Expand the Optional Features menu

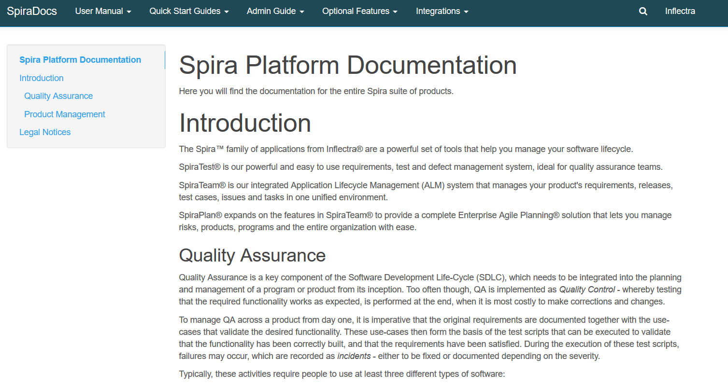pos(359,11)
